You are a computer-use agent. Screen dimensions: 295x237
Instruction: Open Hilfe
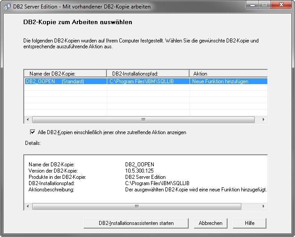tap(249, 223)
